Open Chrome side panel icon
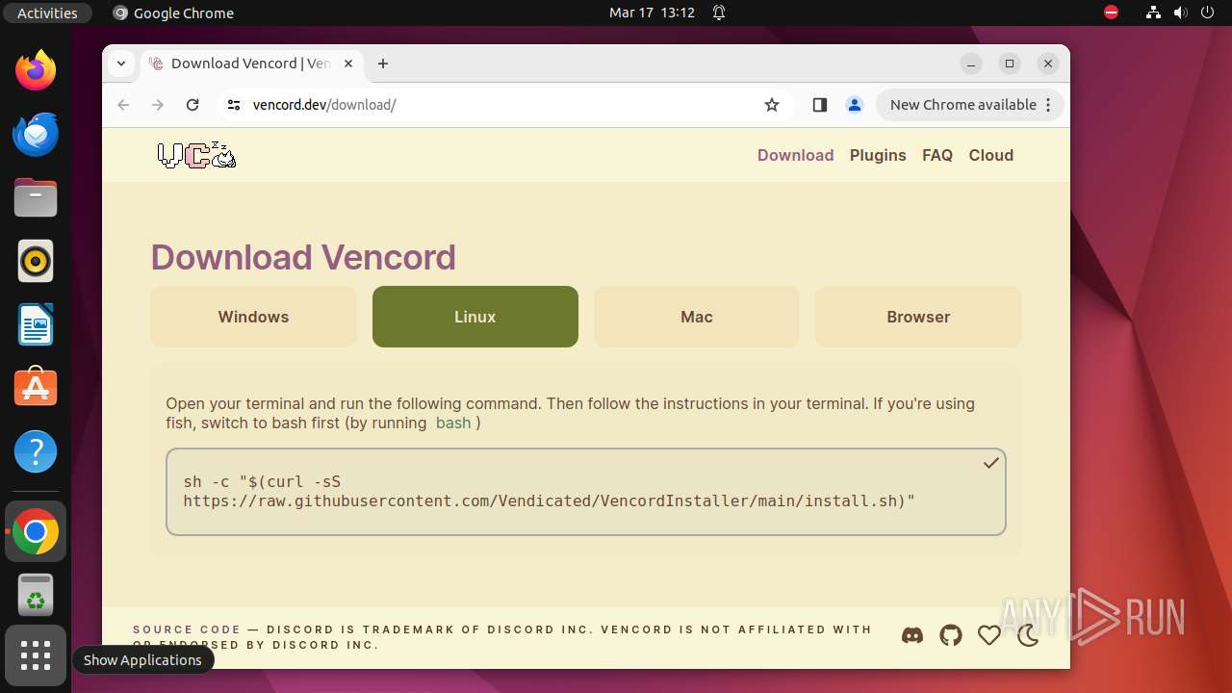Viewport: 1232px width, 693px height. 820,105
